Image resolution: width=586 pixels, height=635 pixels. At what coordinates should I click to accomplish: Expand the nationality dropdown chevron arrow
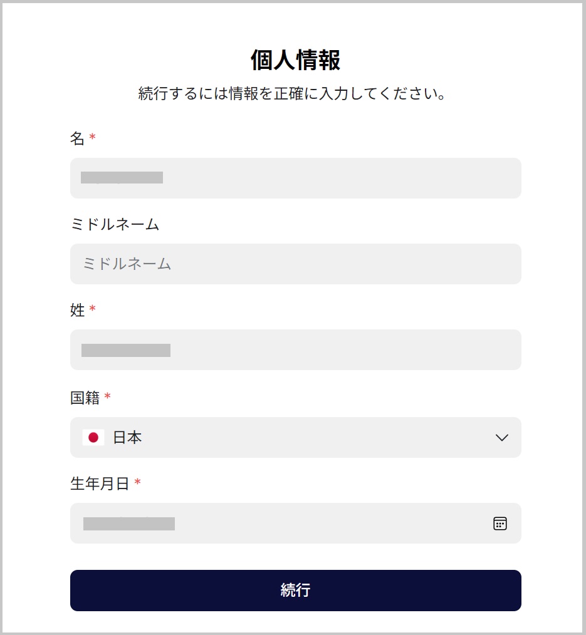tap(501, 438)
